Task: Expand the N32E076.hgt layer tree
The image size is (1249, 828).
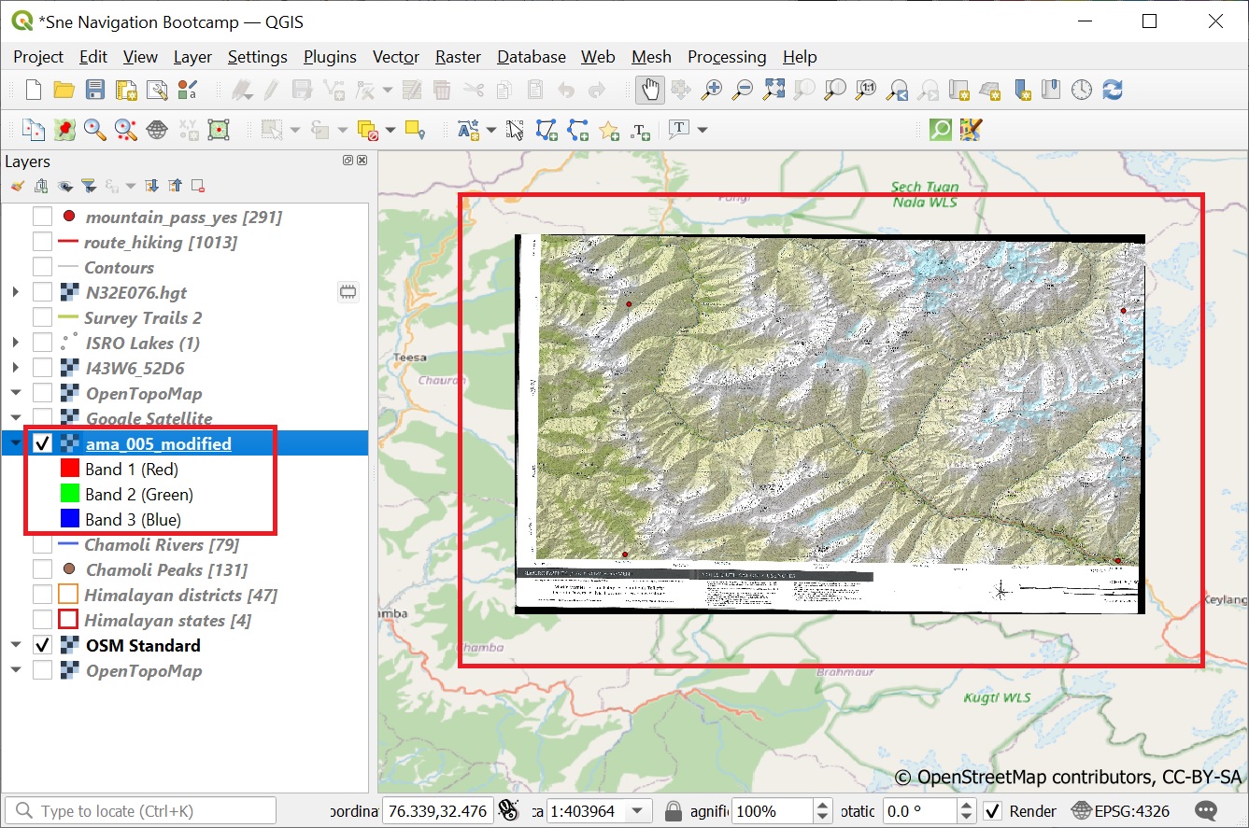Action: pos(16,292)
